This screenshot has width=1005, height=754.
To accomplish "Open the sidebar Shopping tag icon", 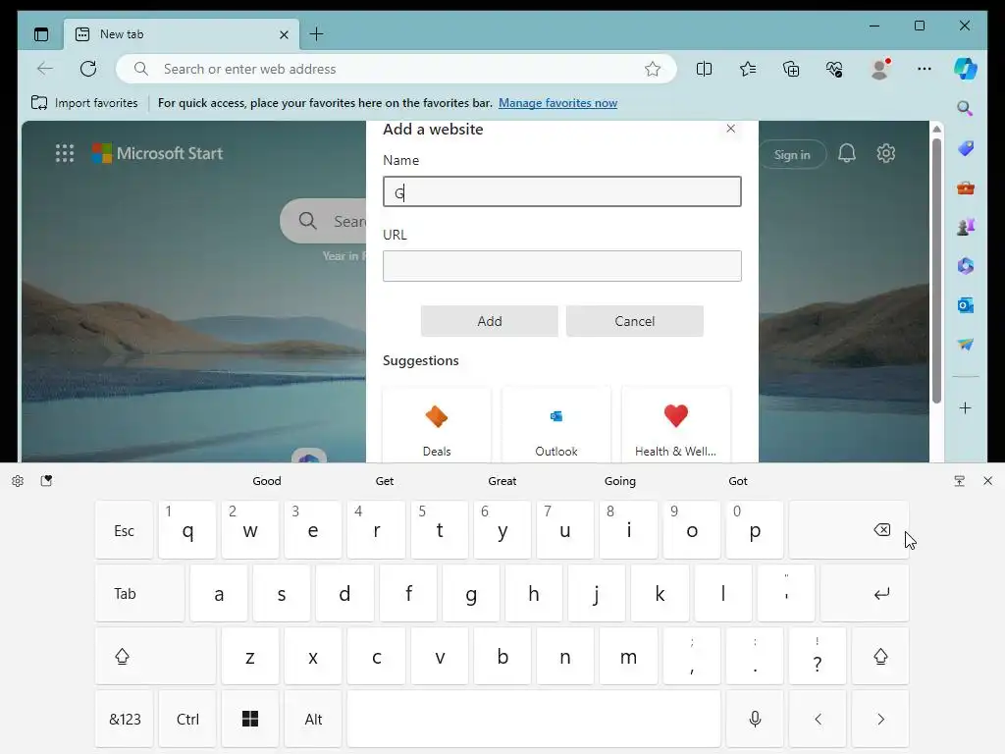I will click(x=966, y=149).
